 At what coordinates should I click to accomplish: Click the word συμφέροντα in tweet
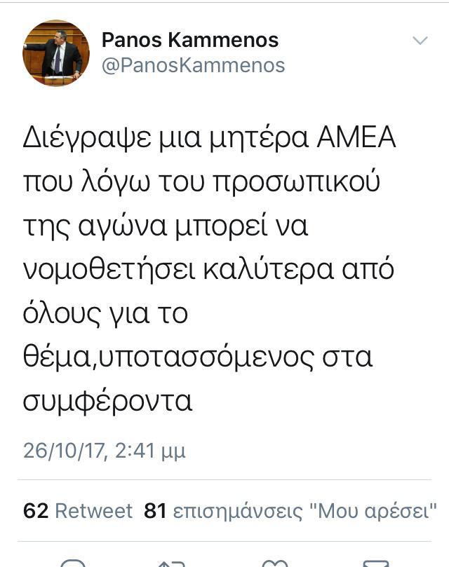107,402
